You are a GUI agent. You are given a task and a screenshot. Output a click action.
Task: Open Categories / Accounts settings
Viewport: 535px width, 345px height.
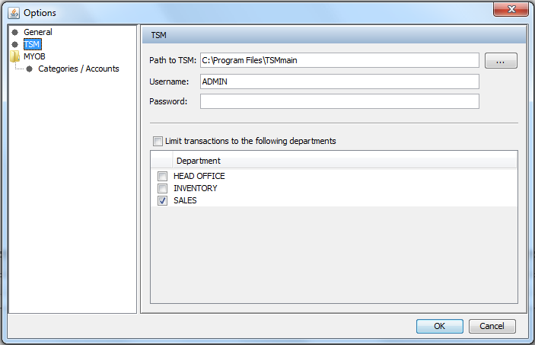tap(78, 69)
